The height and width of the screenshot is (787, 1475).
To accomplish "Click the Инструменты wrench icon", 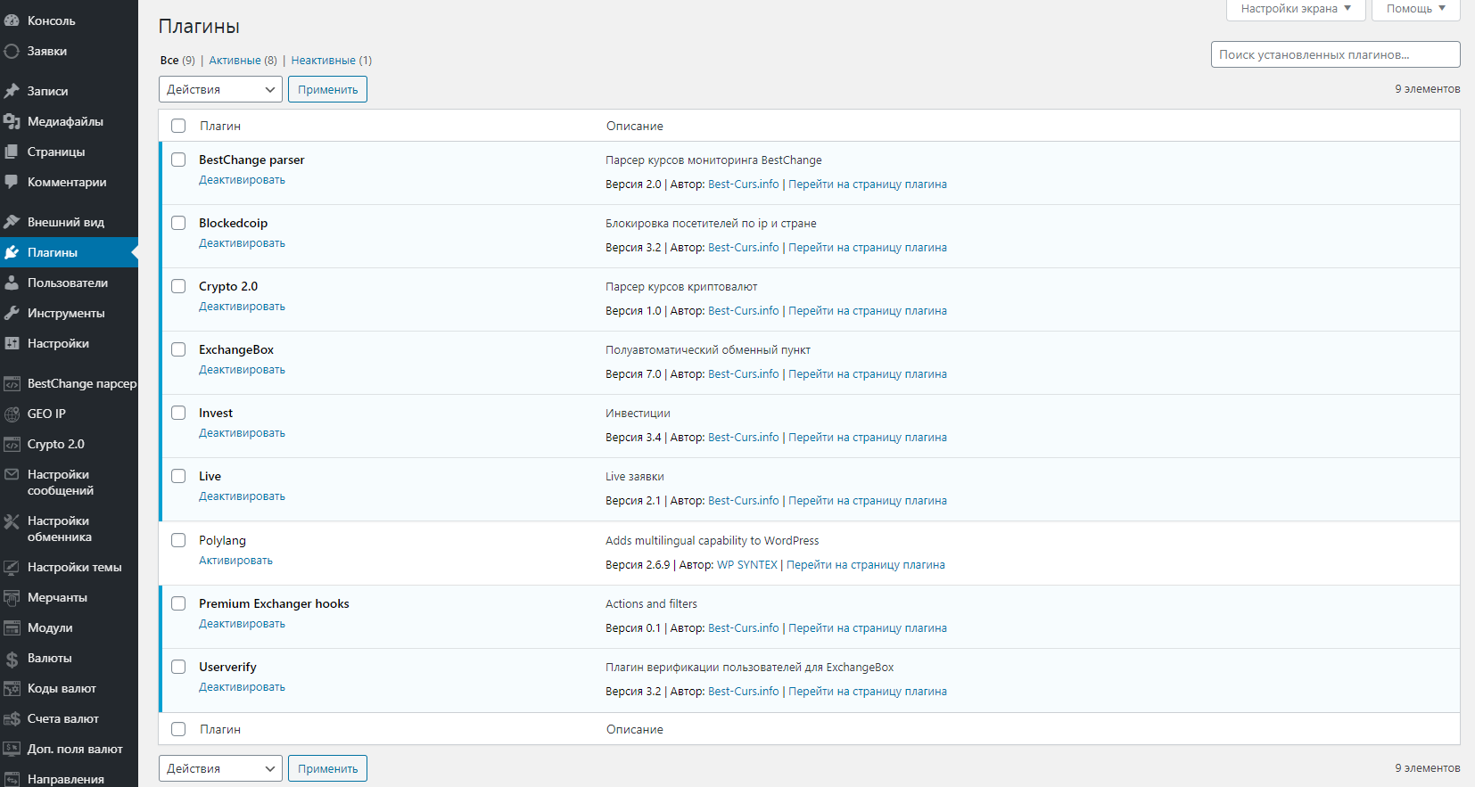I will coord(12,313).
